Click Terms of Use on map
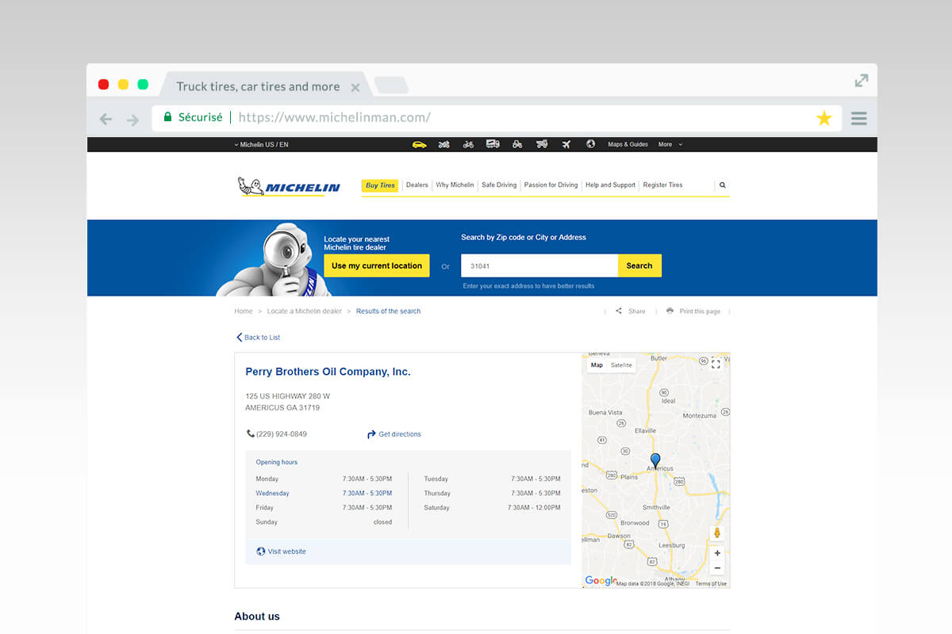This screenshot has height=634, width=952. coord(711,584)
